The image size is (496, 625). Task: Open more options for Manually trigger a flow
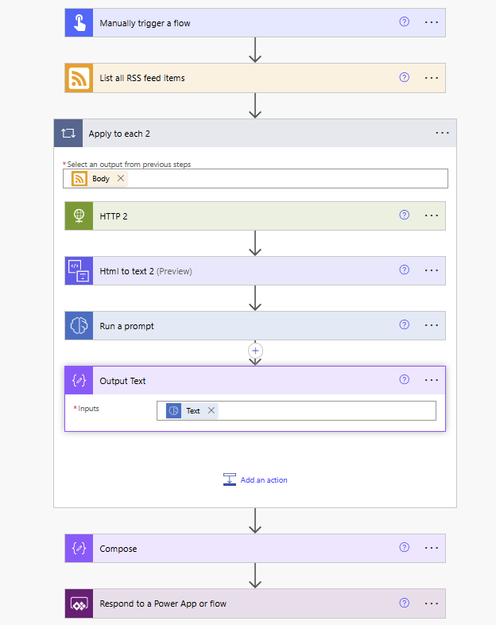click(x=431, y=22)
